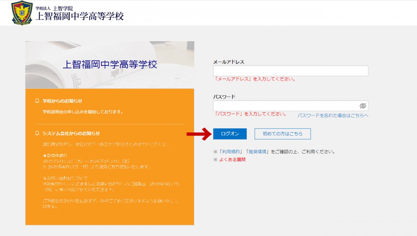Click the bell icon beside 学校からのお知らせ
The height and width of the screenshot is (236, 417).
pos(37,101)
